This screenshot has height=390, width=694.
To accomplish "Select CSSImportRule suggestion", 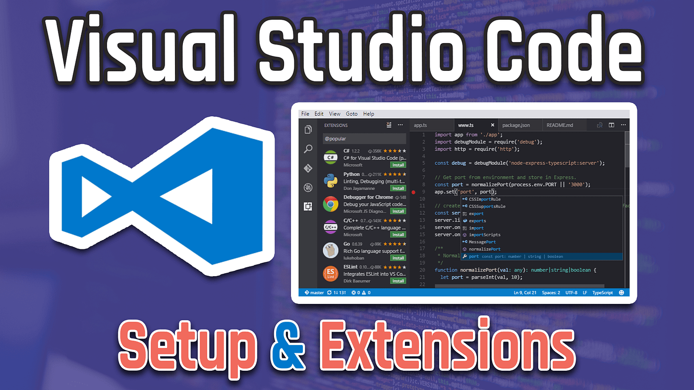I will pos(541,199).
